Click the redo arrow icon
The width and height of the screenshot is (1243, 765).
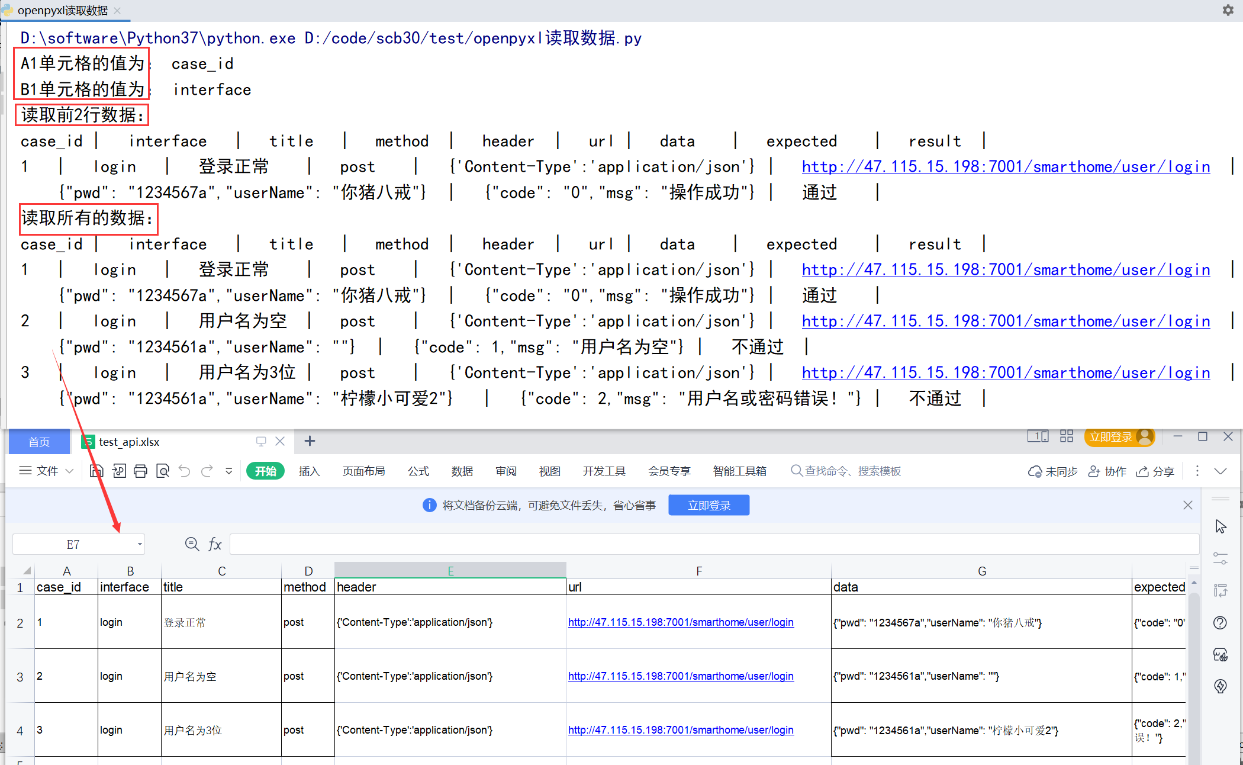coord(207,471)
